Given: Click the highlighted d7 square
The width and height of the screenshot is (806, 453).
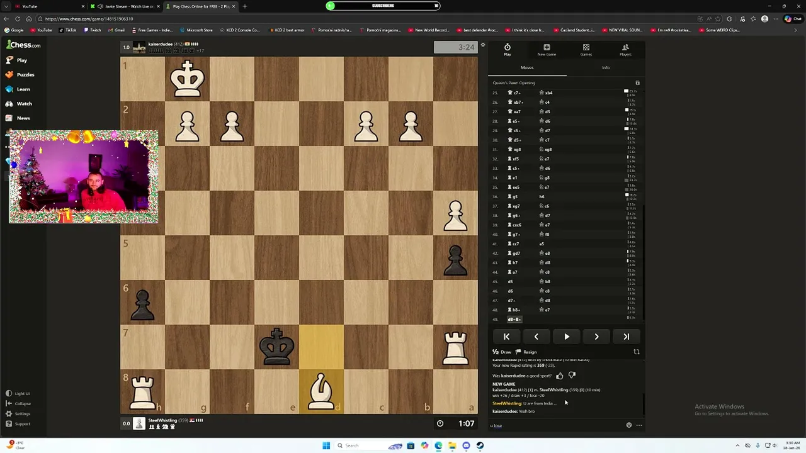Looking at the screenshot, I should (321, 347).
